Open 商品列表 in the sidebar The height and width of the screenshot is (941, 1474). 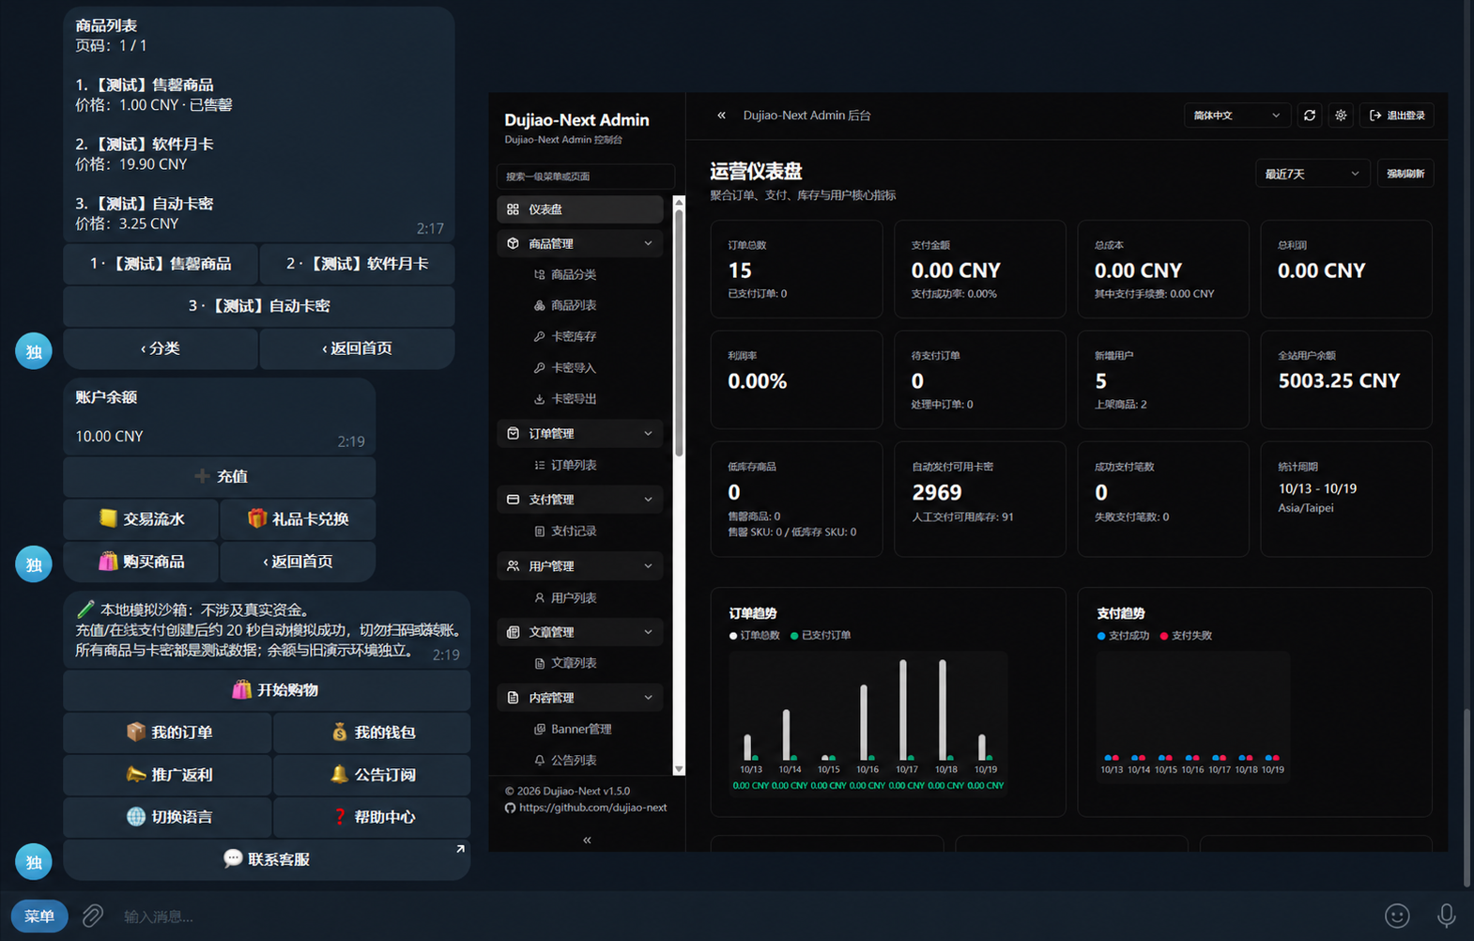(573, 305)
